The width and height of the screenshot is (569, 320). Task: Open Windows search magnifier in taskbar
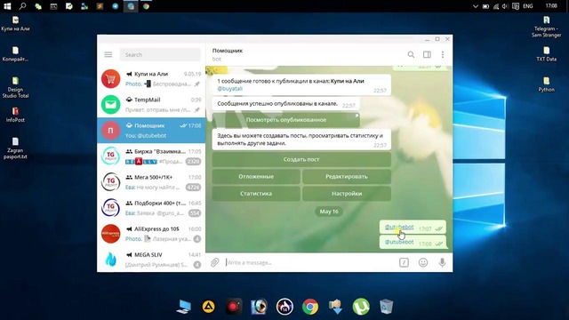22,6
